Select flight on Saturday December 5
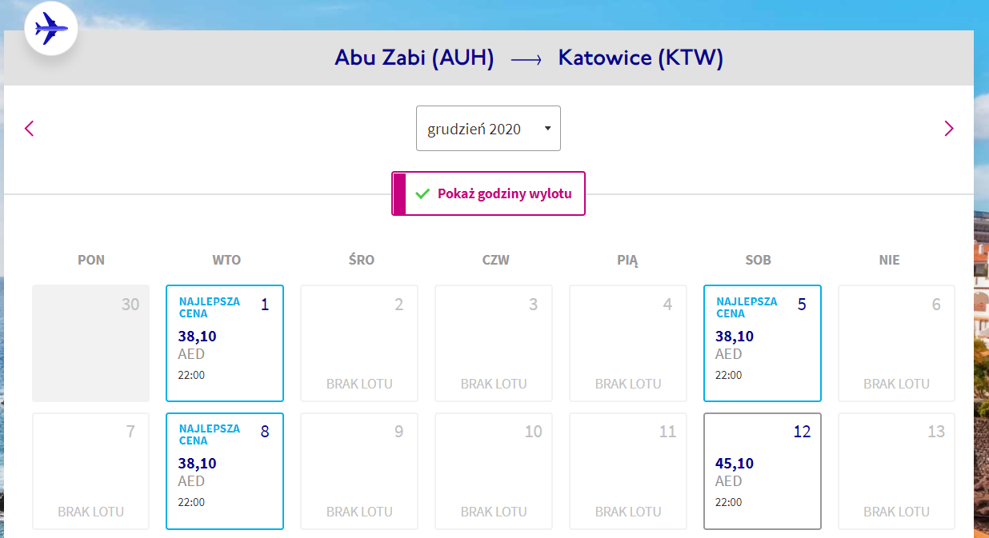The width and height of the screenshot is (989, 538). pos(763,343)
